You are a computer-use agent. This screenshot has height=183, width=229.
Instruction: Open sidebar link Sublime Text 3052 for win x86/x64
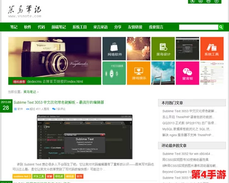188,154
